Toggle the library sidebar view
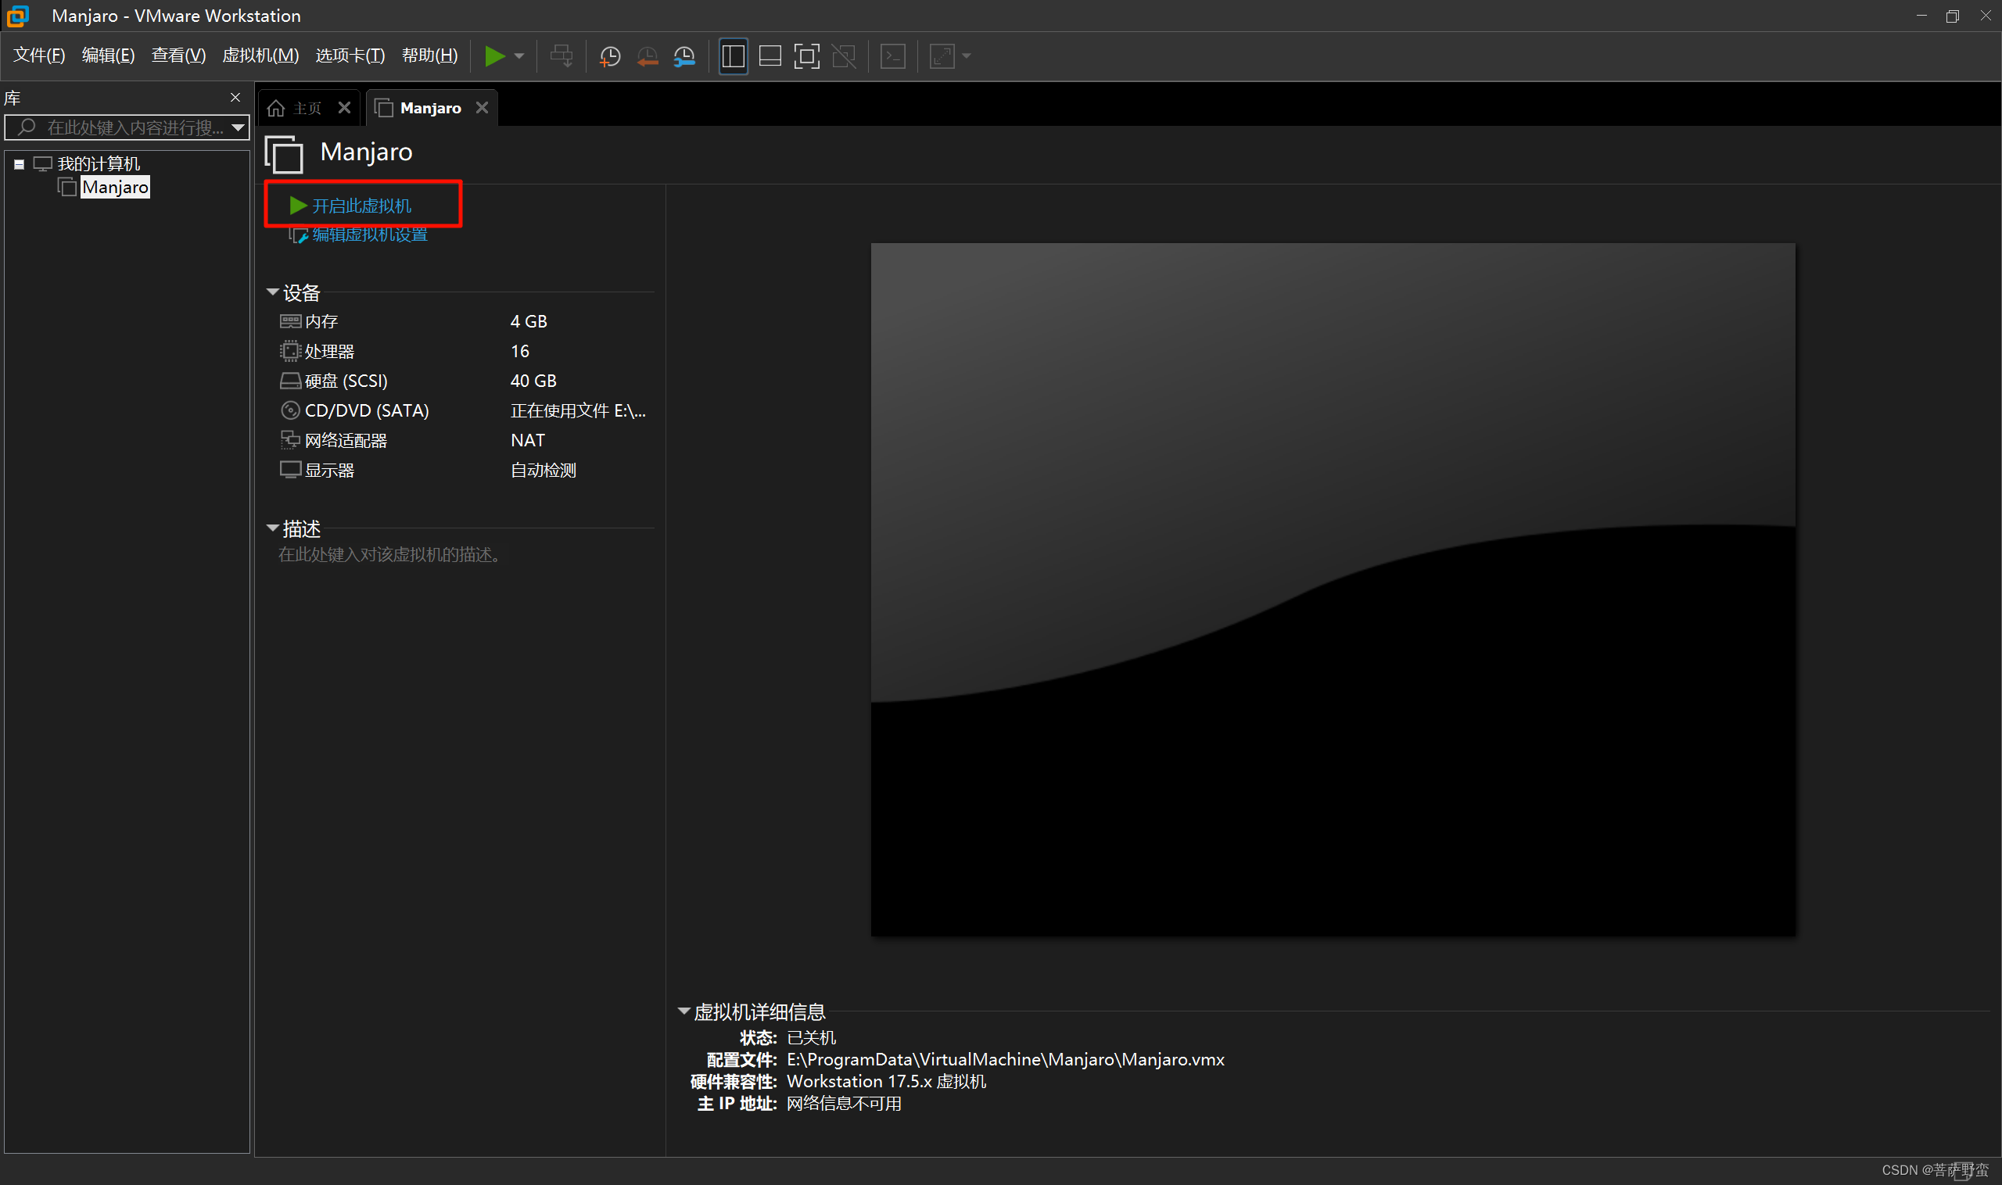The image size is (2002, 1185). point(733,56)
